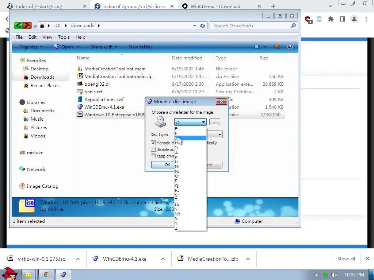Select opengl32.dll file
This screenshot has height=280, width=374.
pos(97,84)
